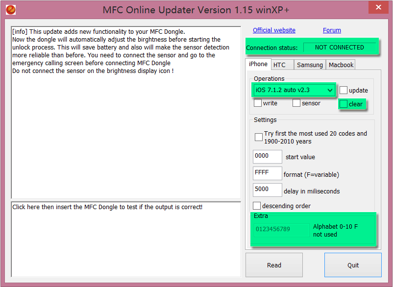393x287 pixels.
Task: Toggle descending order checkbox
Action: pos(257,206)
